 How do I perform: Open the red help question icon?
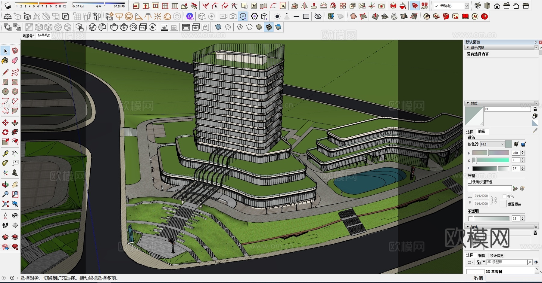click(484, 17)
